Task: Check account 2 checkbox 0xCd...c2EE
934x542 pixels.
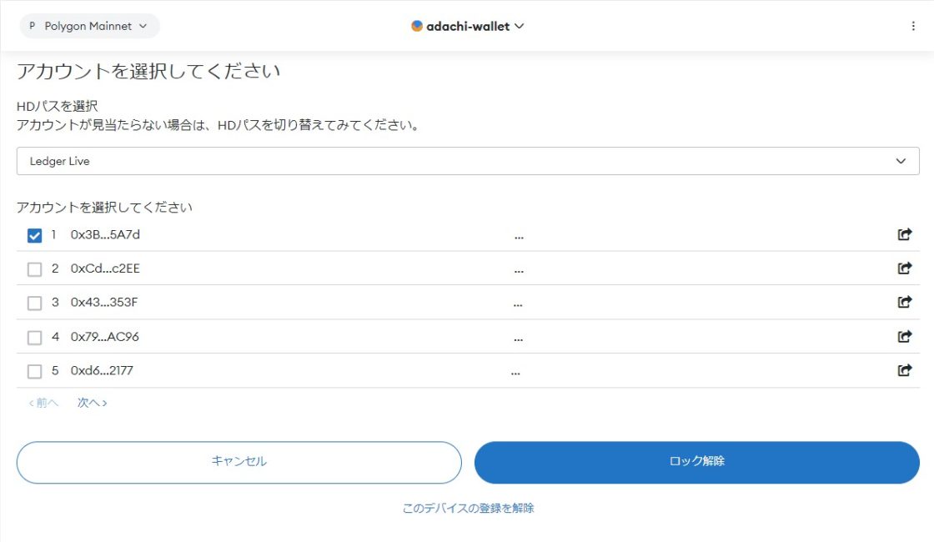Action: pyautogui.click(x=34, y=269)
